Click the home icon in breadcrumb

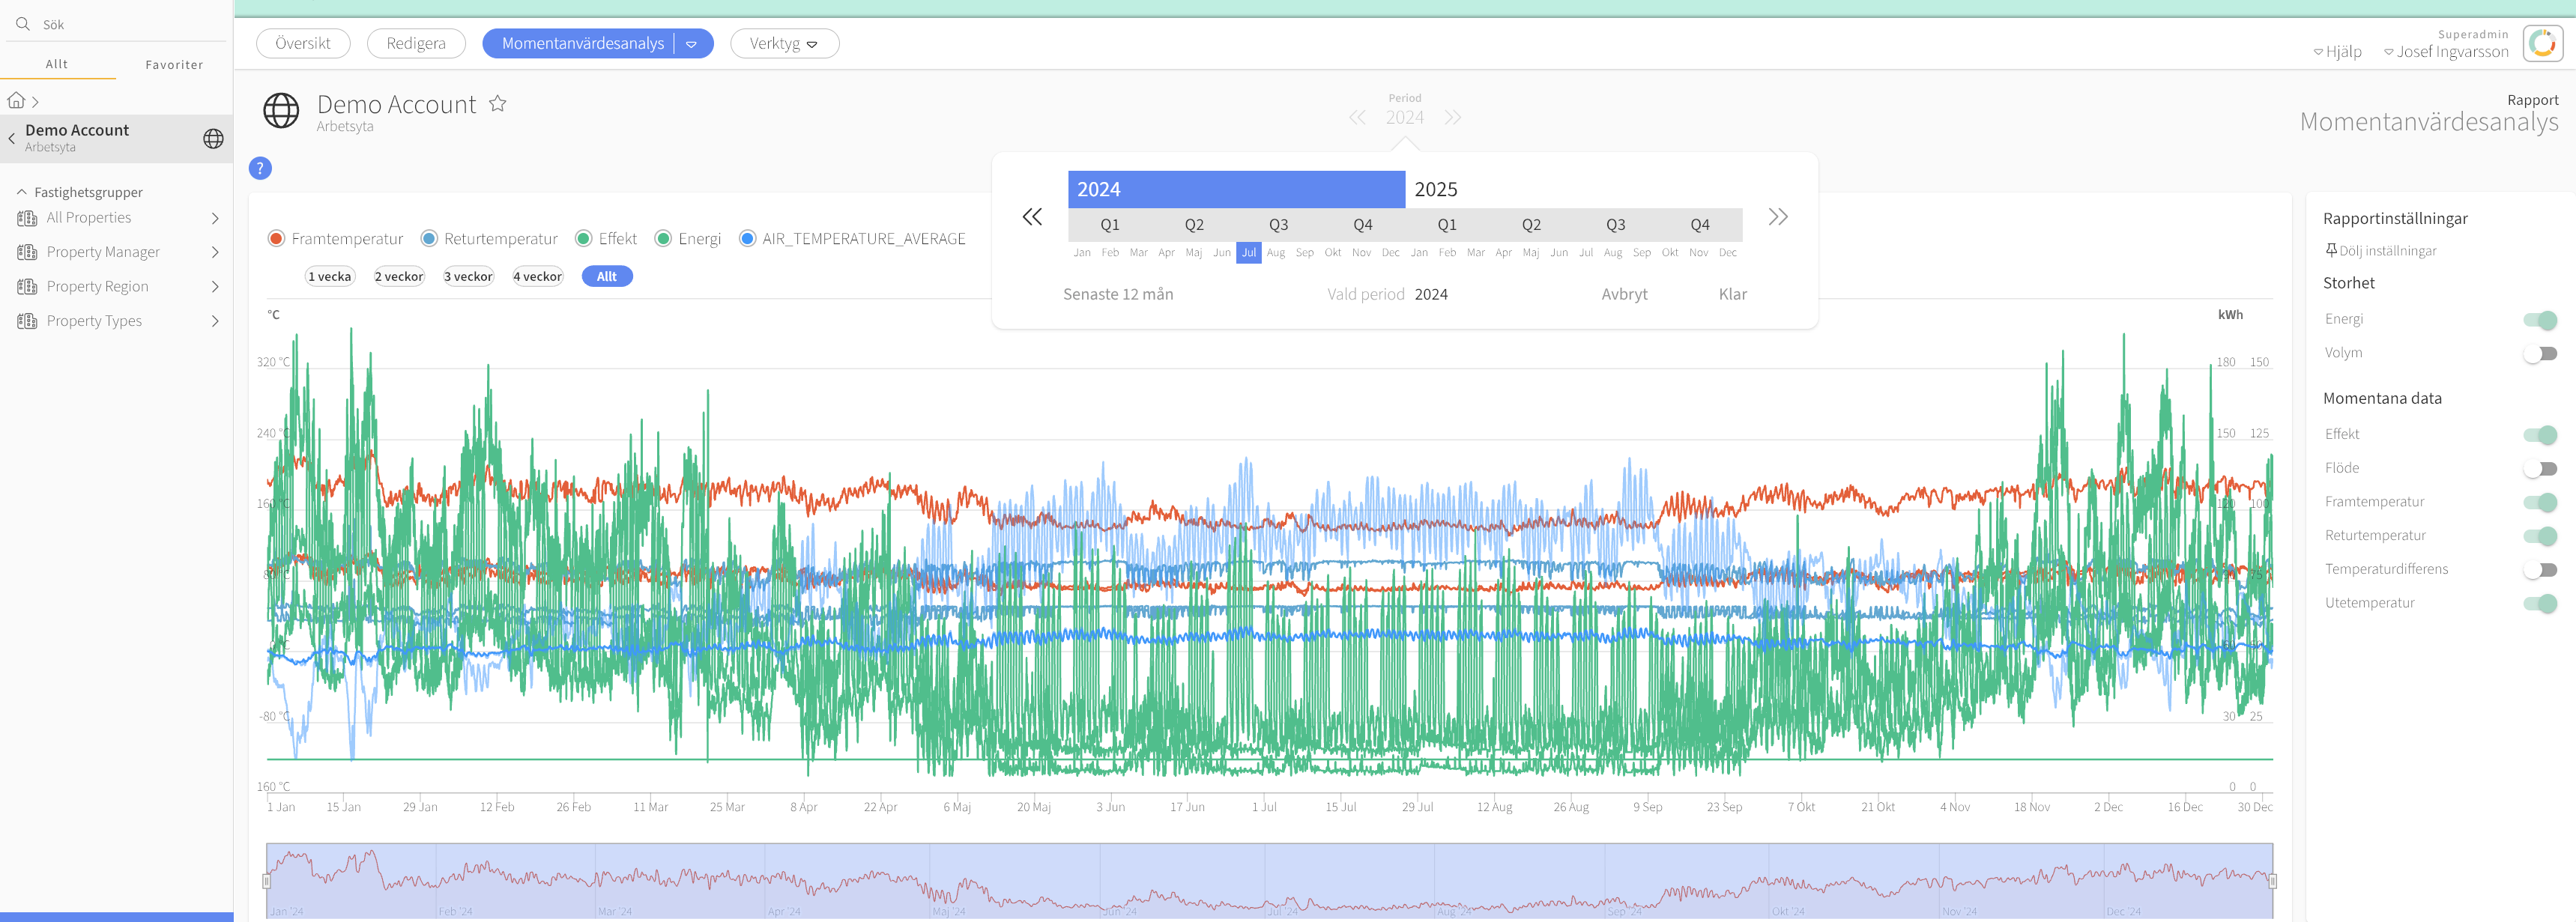[x=16, y=101]
